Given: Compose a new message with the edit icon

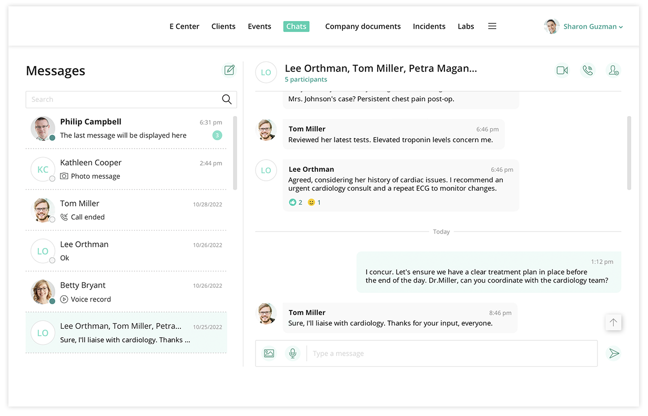Looking at the screenshot, I should pos(229,70).
